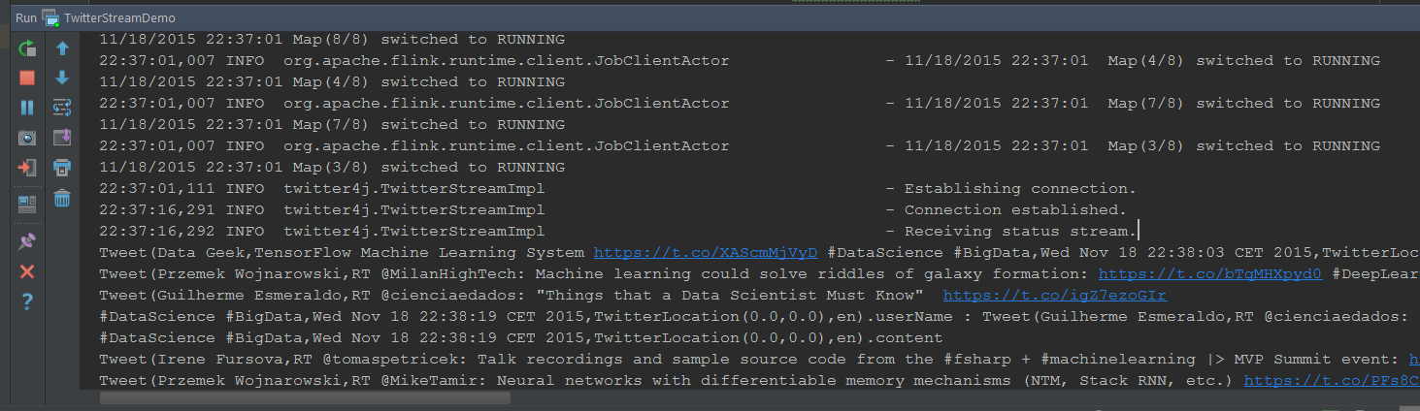Image resolution: width=1420 pixels, height=411 pixels.
Task: Open the t.co/XAScmMjVyD link
Action: [706, 253]
